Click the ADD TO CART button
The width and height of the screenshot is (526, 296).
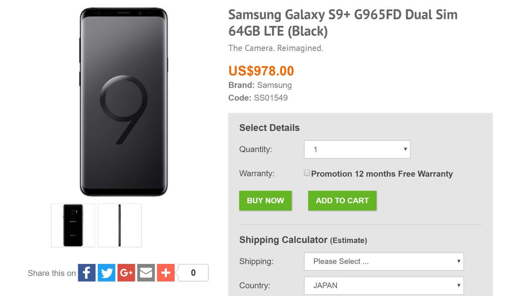click(342, 201)
